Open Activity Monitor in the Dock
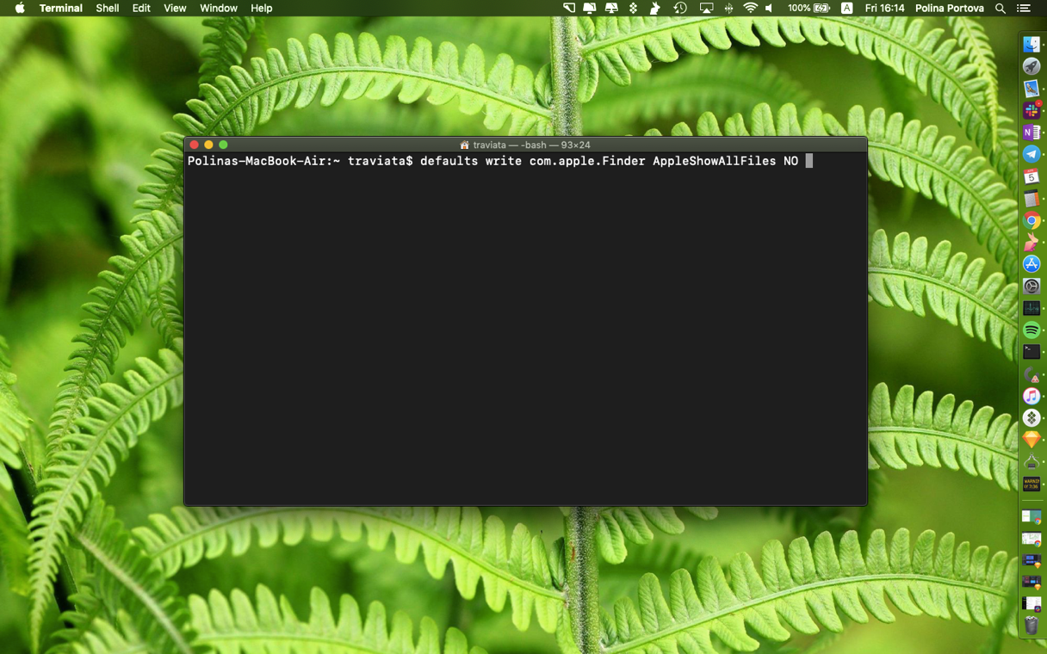Screen dimensions: 1047x654 pyautogui.click(x=1032, y=308)
